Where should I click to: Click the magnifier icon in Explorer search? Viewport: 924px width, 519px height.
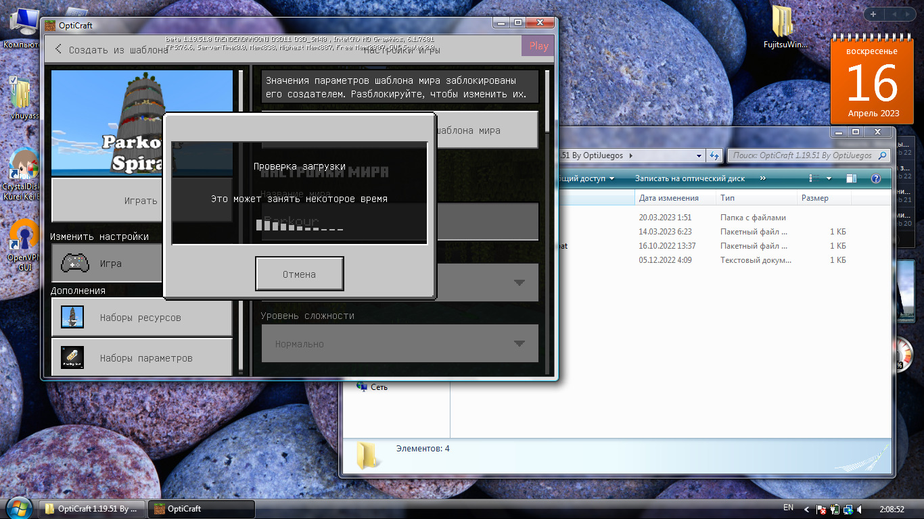[x=883, y=155]
